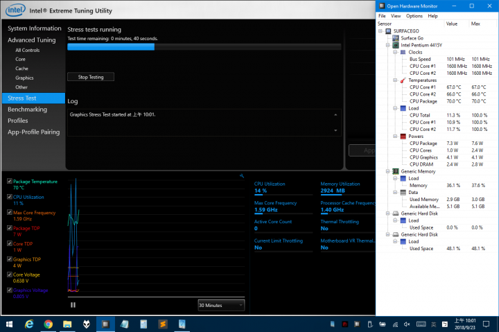Collapse the Powers node
Viewport: 499px width, 332px height.
395,137
